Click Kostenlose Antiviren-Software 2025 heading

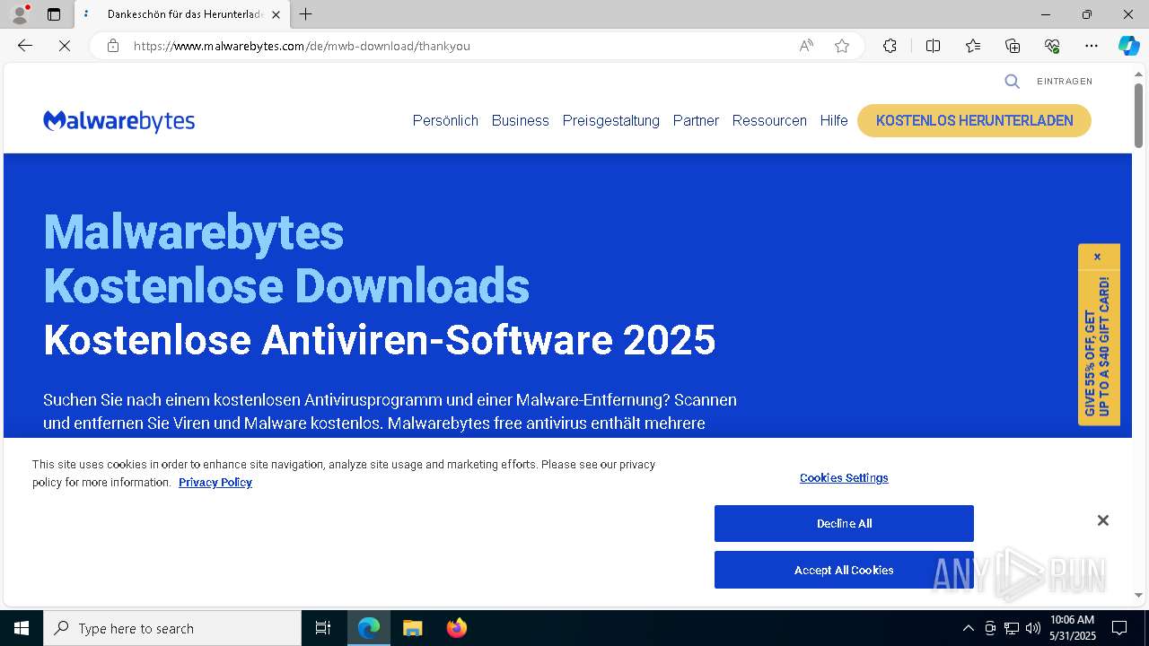(380, 340)
